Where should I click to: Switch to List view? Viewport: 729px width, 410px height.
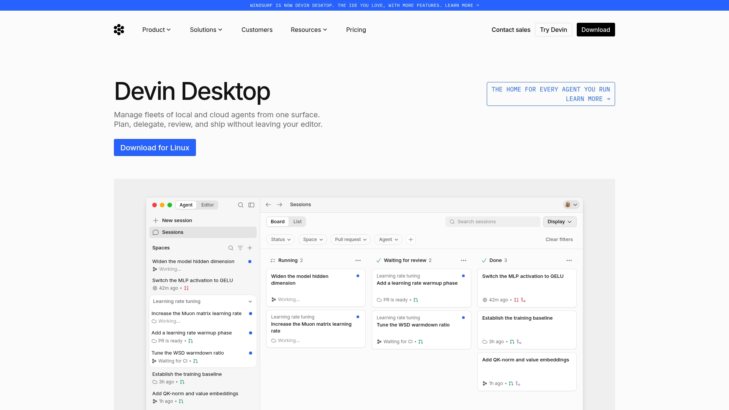(x=298, y=222)
